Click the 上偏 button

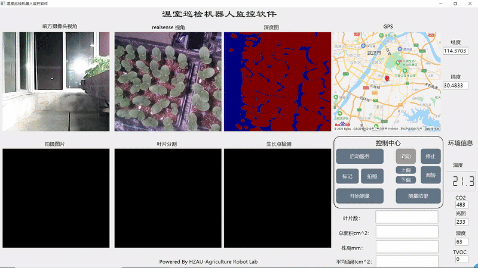tap(406, 170)
